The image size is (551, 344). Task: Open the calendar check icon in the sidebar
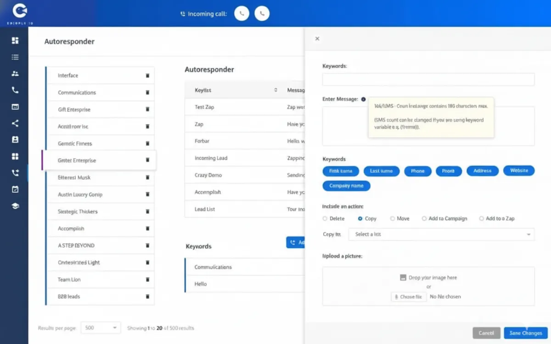[x=15, y=189]
